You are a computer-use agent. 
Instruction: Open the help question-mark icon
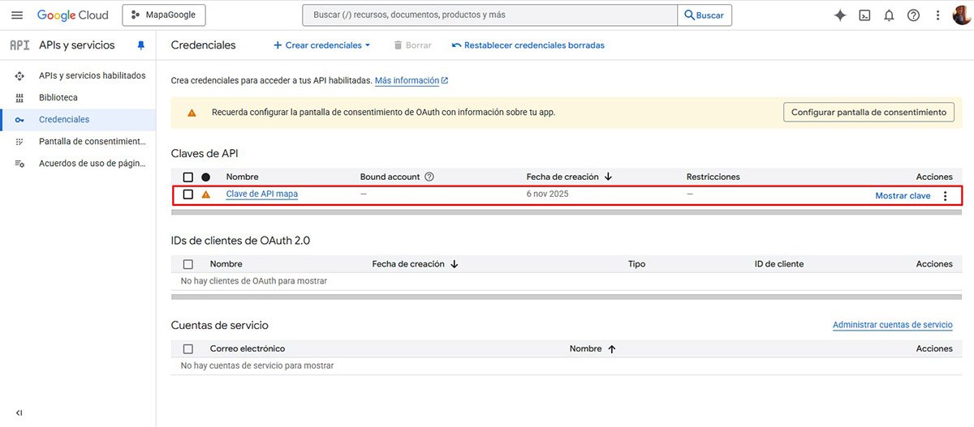(x=913, y=15)
